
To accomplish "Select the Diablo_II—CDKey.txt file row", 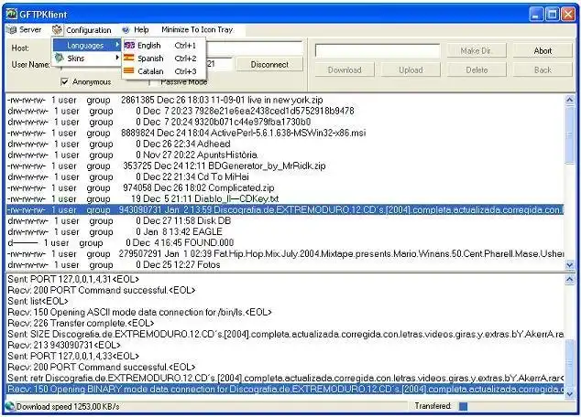I will coord(285,198).
